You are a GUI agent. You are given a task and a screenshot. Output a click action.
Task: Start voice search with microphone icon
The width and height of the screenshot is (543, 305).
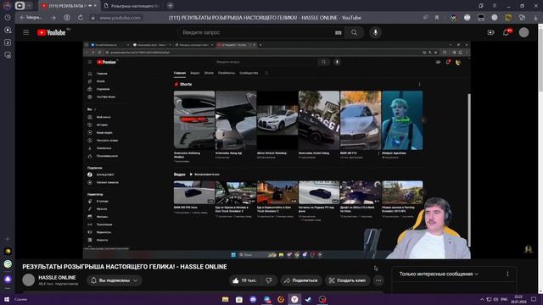[375, 32]
